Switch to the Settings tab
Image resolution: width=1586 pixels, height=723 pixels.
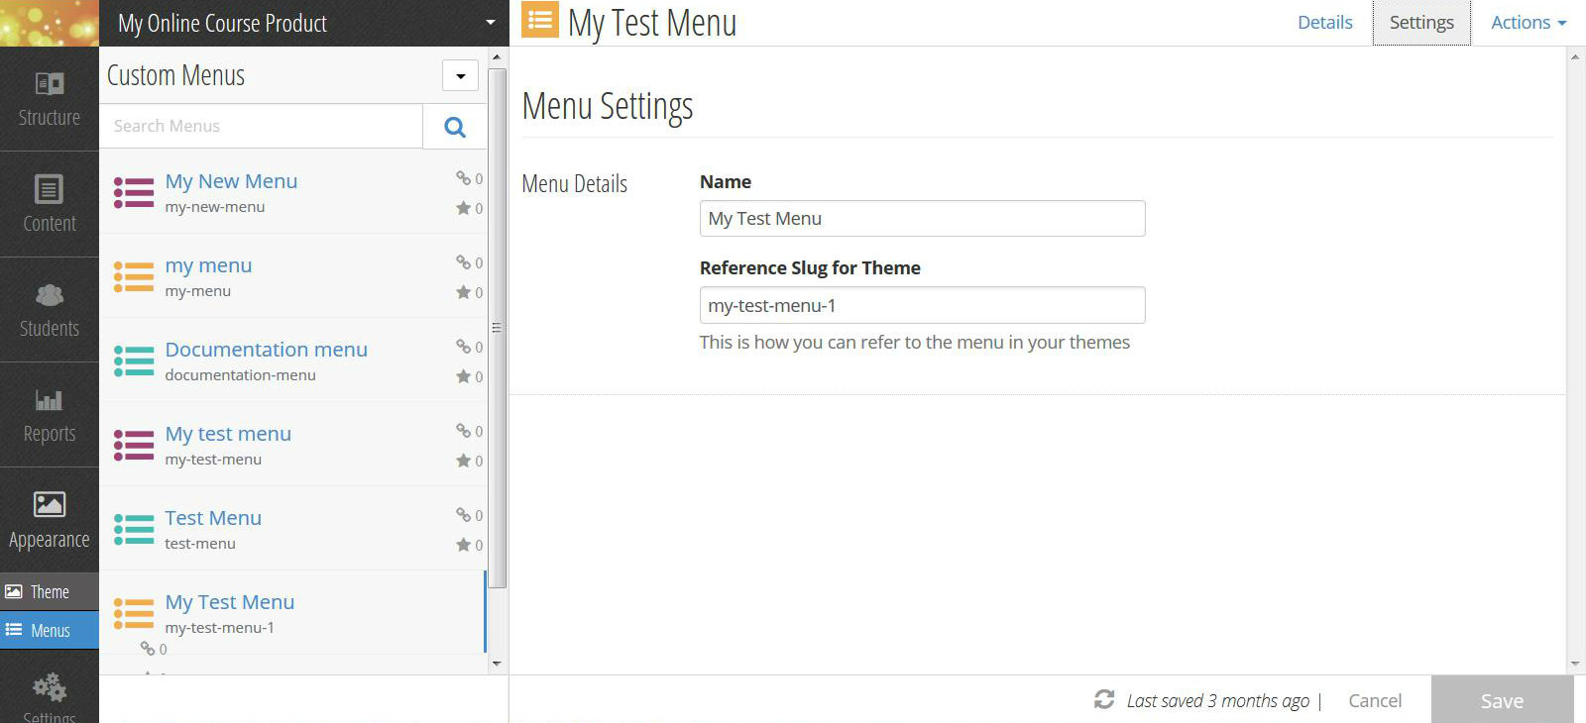(x=1421, y=23)
